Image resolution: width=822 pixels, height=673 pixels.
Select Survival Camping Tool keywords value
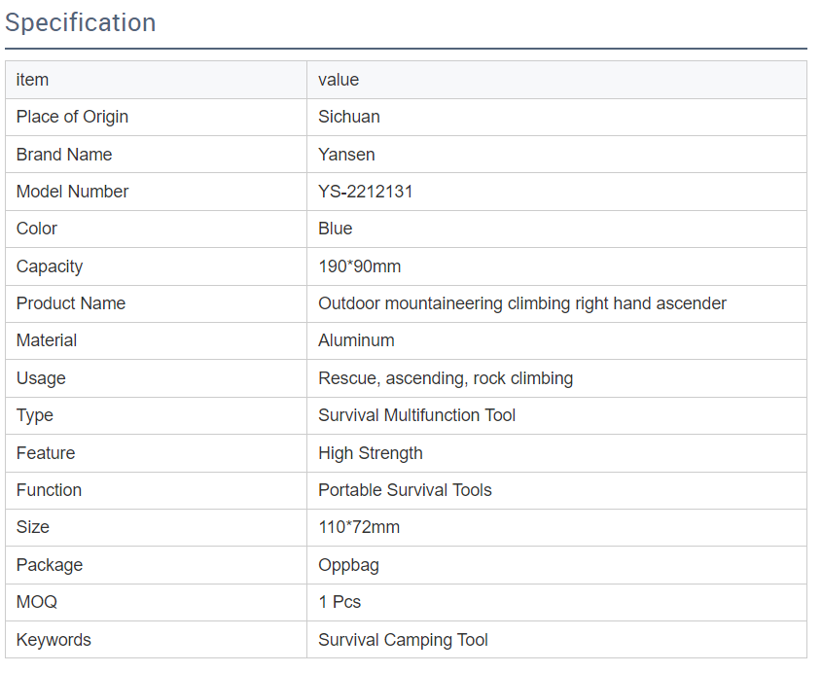click(x=403, y=640)
